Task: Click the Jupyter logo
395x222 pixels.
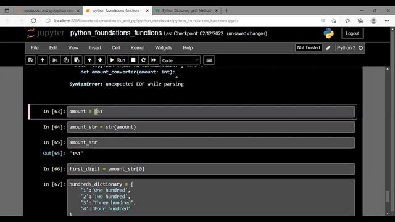Action: [x=45, y=33]
